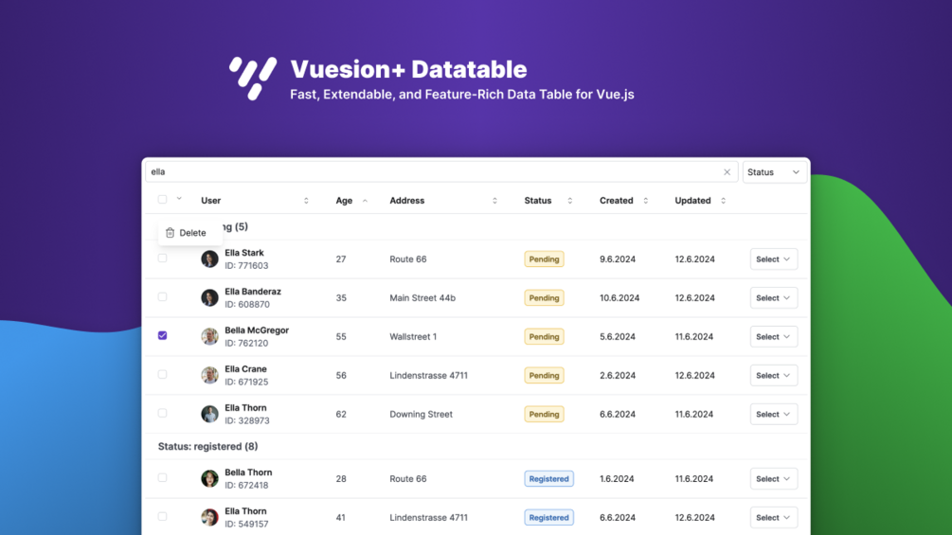Image resolution: width=952 pixels, height=535 pixels.
Task: Click the Registered badge for Bella Thorn
Action: point(548,479)
